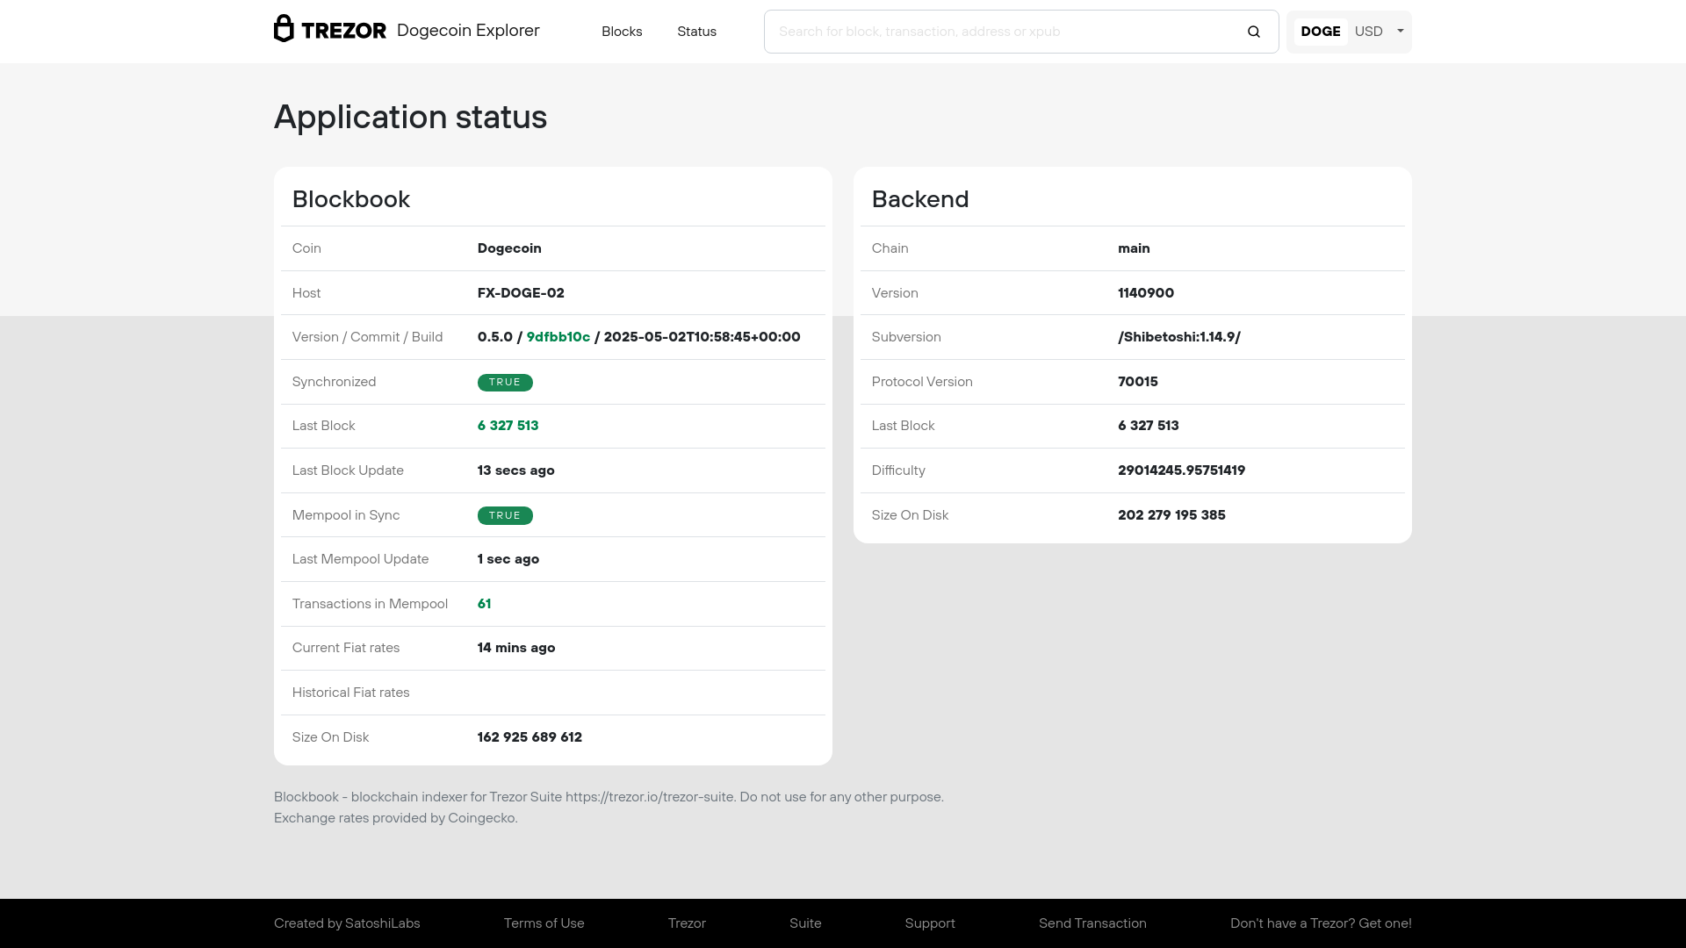Viewport: 1686px width, 948px height.
Task: Click the Historical Fiat rates label
Action: (350, 693)
